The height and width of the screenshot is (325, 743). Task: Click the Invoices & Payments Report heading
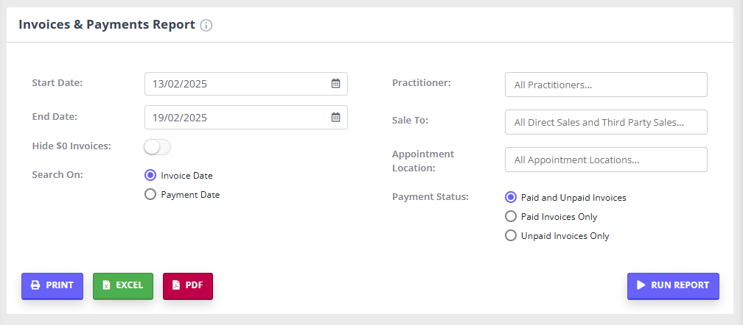point(107,24)
